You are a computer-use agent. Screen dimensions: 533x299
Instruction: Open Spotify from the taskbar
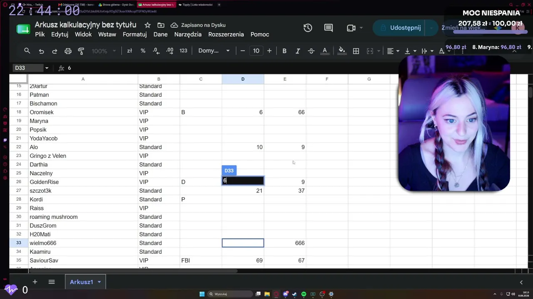click(x=304, y=294)
